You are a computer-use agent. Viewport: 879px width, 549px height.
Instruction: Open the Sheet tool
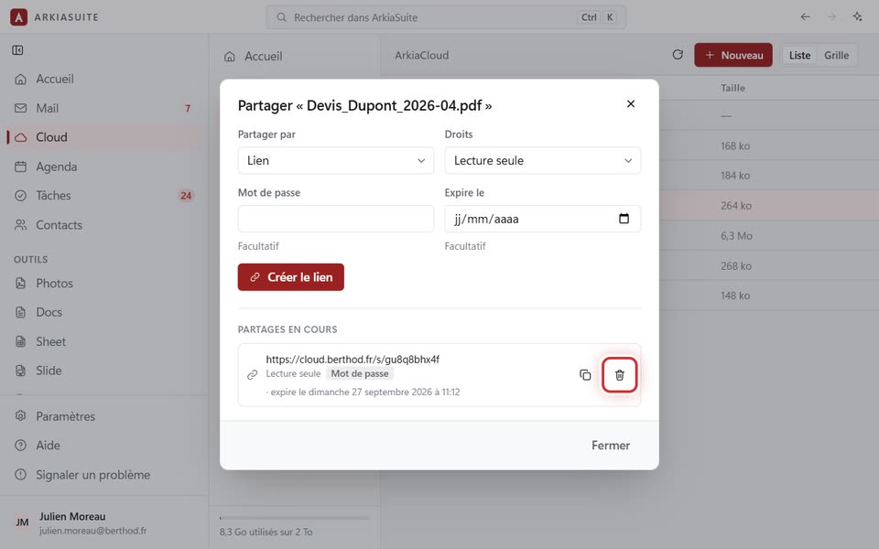[104, 341]
